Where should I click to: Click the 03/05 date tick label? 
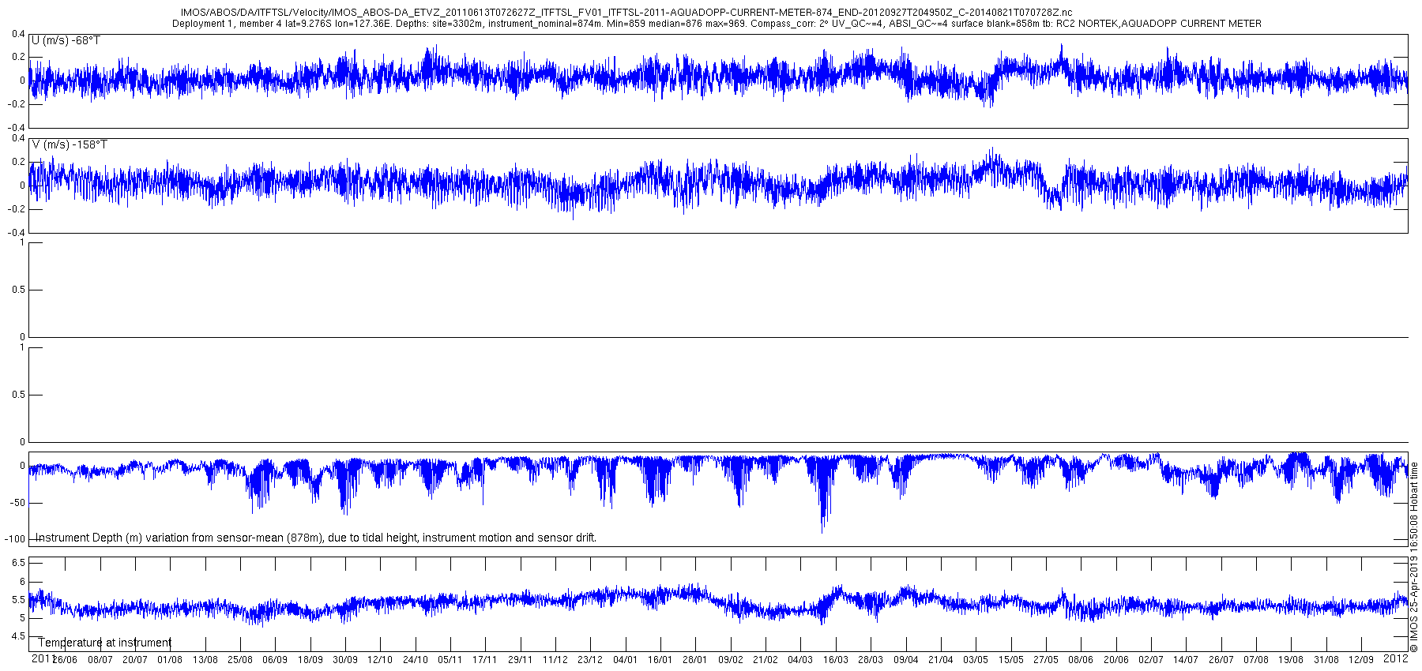coord(976,659)
